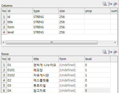
Task: Click the insert column icon above Columns
Action: click(110, 4)
